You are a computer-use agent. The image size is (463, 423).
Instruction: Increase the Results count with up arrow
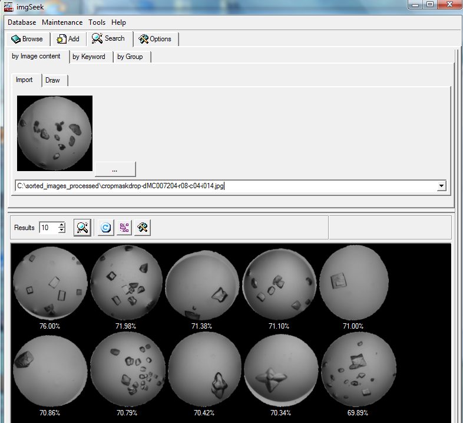(x=62, y=225)
